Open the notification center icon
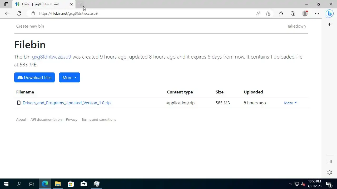The image size is (337, 189). [329, 184]
